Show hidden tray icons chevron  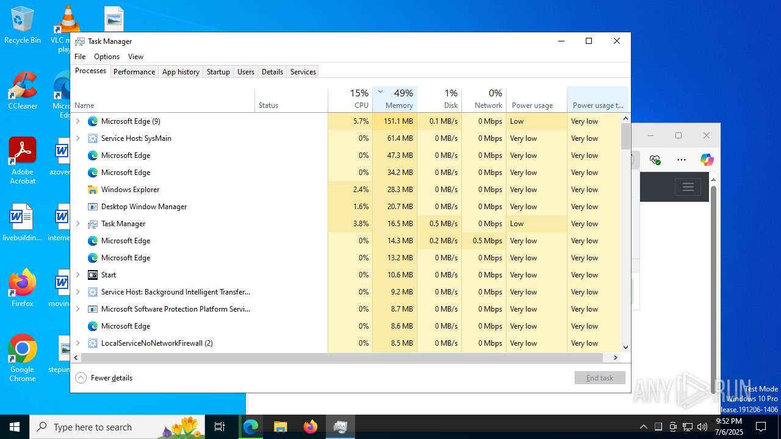(644, 427)
